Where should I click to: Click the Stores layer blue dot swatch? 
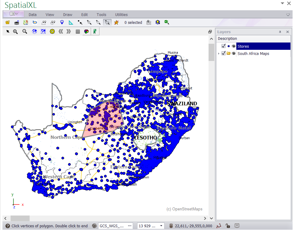pyautogui.click(x=229, y=46)
